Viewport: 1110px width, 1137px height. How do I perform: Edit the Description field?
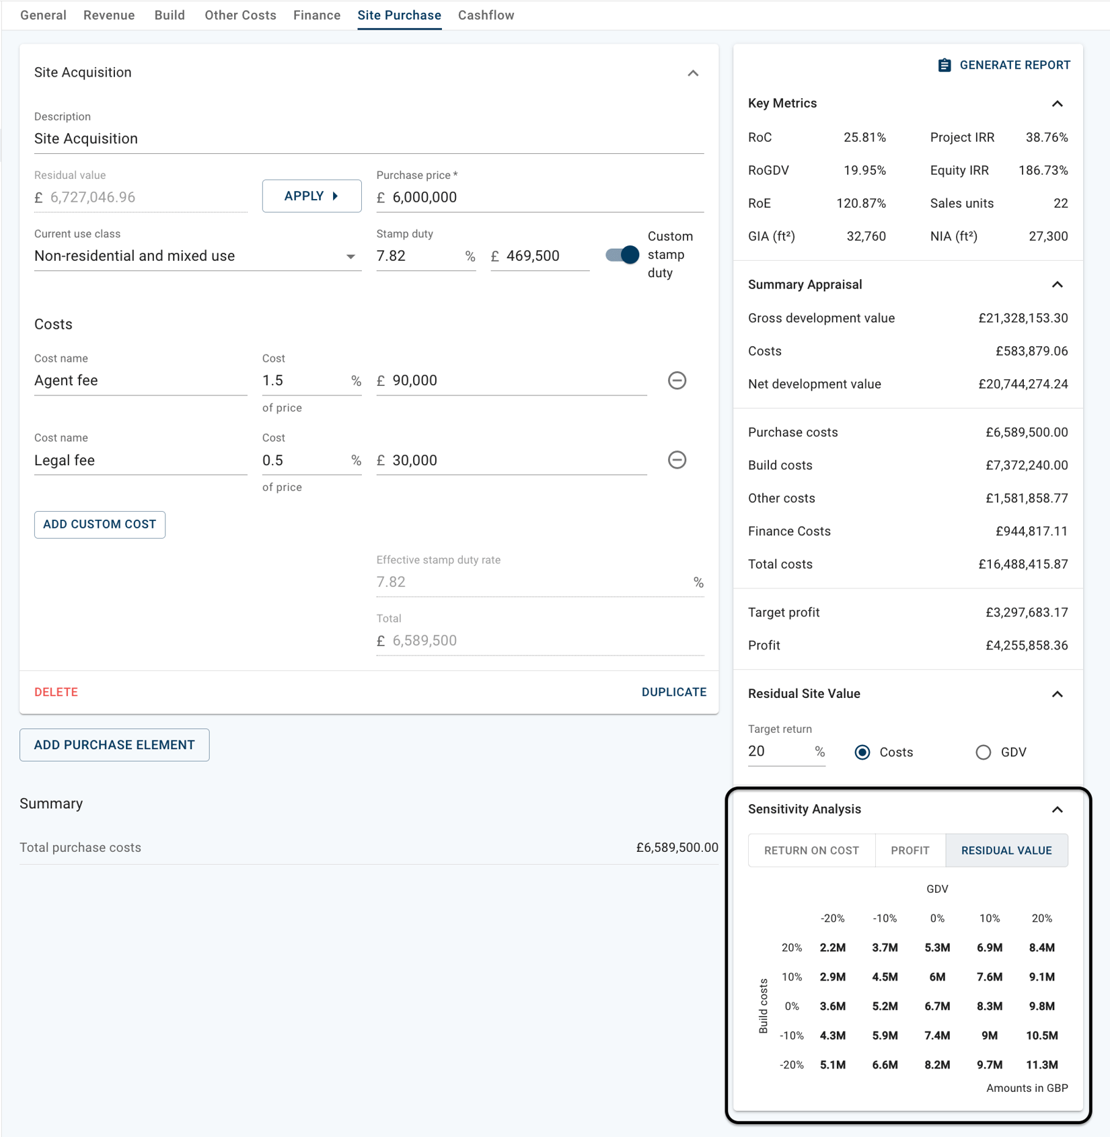pos(369,139)
